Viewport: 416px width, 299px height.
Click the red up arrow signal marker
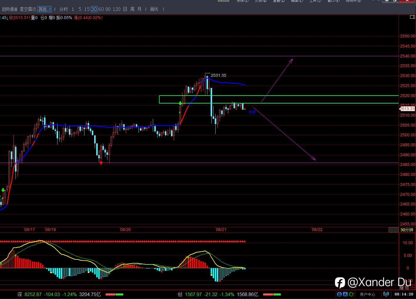click(x=101, y=162)
